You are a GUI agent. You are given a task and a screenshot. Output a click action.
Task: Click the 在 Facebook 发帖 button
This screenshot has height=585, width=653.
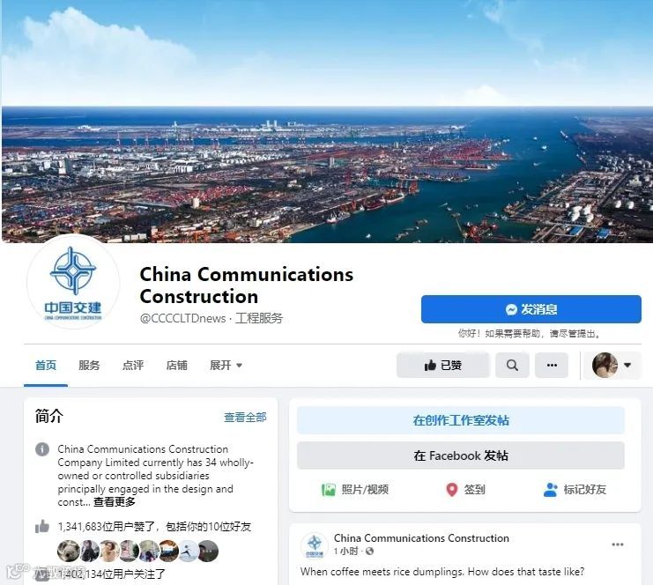pyautogui.click(x=461, y=455)
